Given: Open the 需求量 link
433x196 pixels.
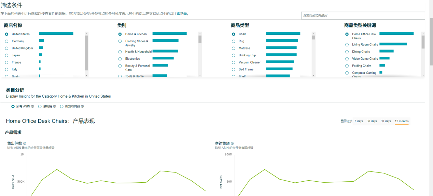Looking at the screenshot, I should (x=182, y=14).
